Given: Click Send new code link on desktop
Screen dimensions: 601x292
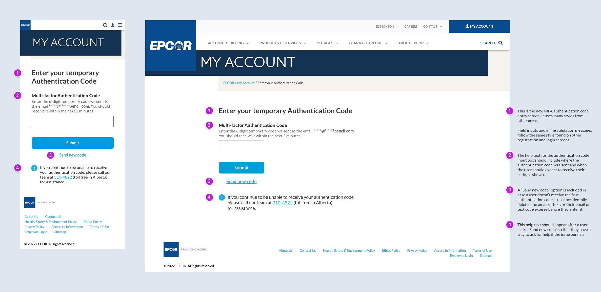Looking at the screenshot, I should coord(241,181).
